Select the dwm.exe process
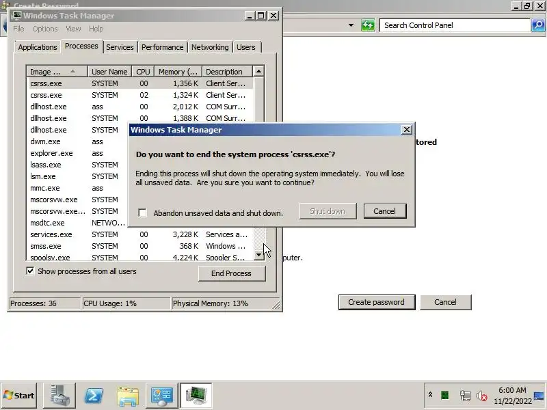Screen dimensions: 547x410 pyautogui.click(x=78, y=141)
